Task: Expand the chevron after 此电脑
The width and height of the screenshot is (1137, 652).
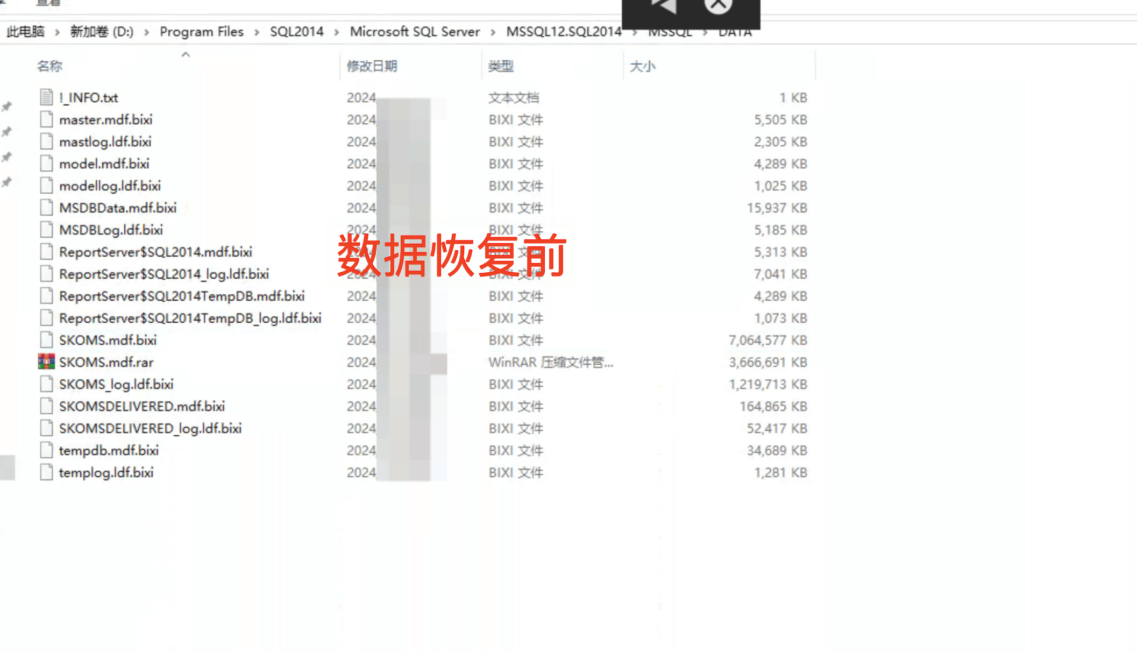Action: (x=57, y=32)
